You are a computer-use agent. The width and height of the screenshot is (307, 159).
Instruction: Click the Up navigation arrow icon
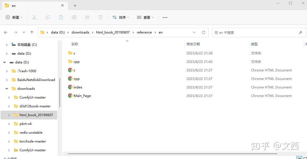click(32, 32)
